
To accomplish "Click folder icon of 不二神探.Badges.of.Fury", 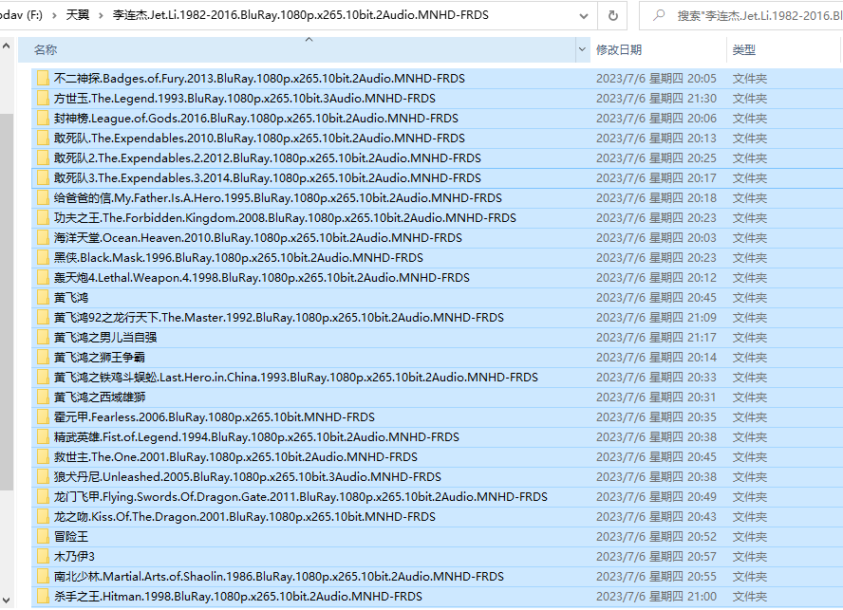I will tap(43, 79).
